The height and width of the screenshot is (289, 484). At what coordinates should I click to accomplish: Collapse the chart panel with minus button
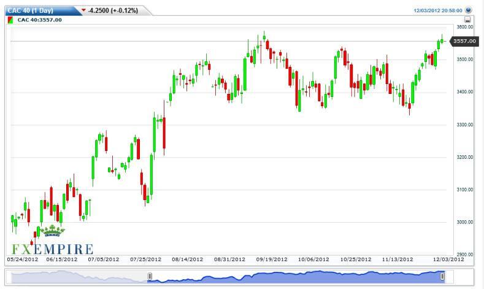click(x=467, y=20)
